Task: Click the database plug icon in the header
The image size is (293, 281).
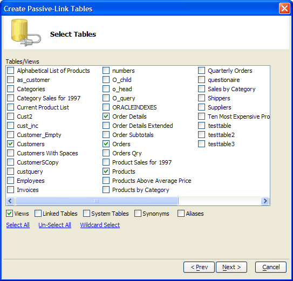Action: [x=26, y=32]
